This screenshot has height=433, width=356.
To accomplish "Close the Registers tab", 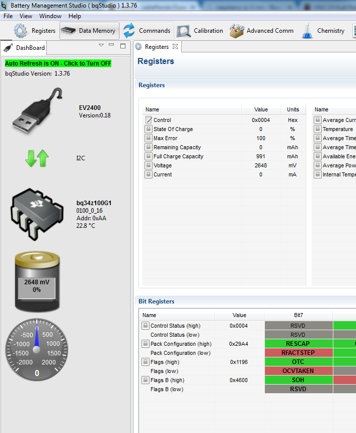I will (x=175, y=46).
